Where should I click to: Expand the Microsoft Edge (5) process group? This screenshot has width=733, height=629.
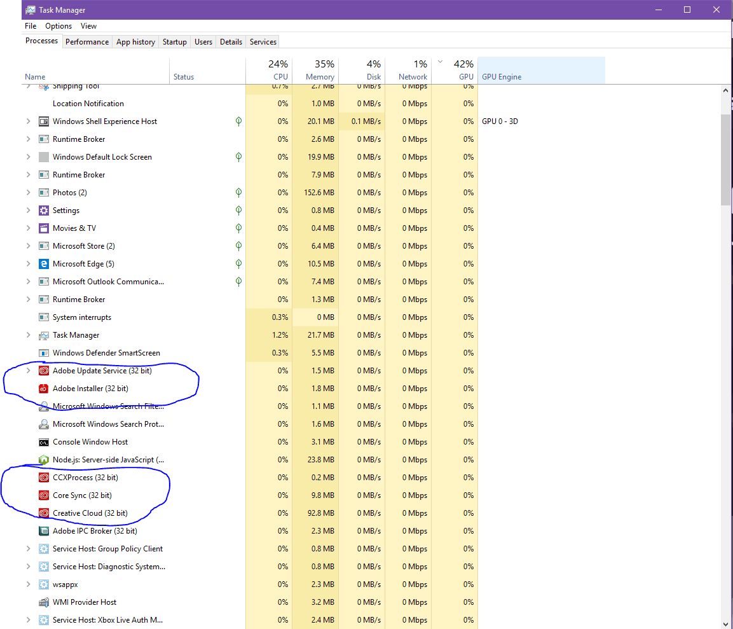point(29,264)
